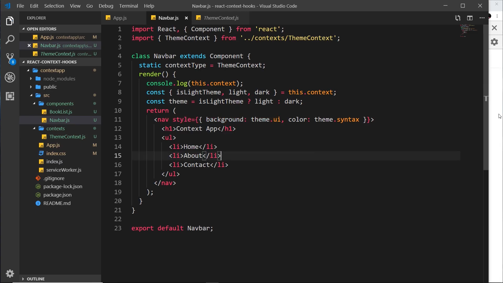
Task: Close the Navbar.js editor tab
Action: click(x=186, y=18)
